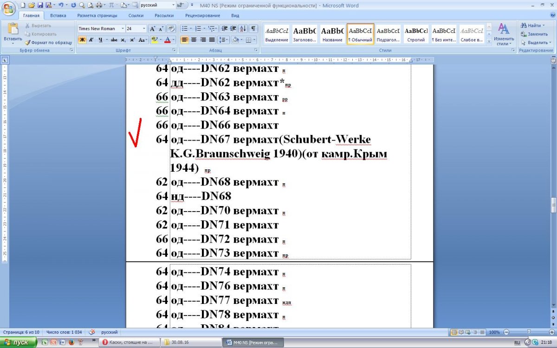The width and height of the screenshot is (557, 348).
Task: Click the Undo arrow icon
Action: tap(60, 5)
